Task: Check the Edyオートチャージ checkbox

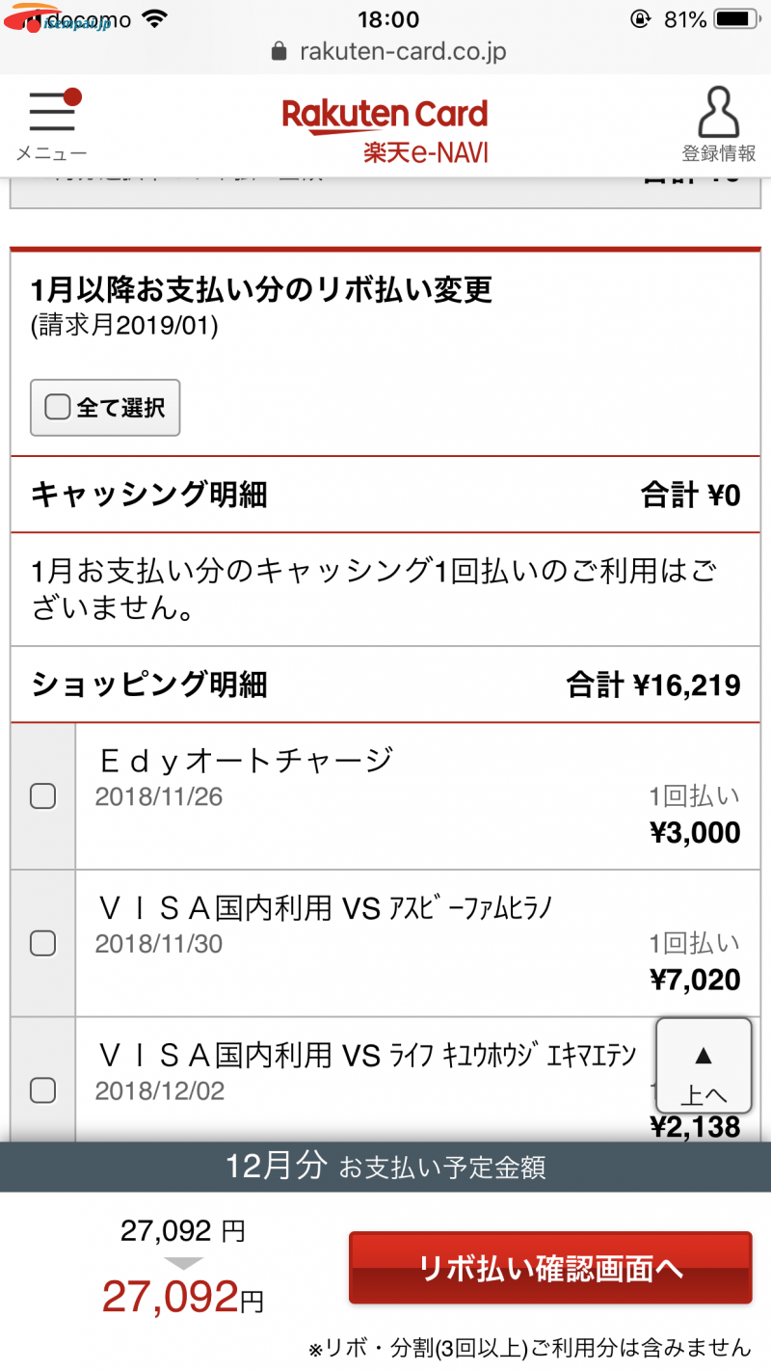Action: click(x=42, y=796)
